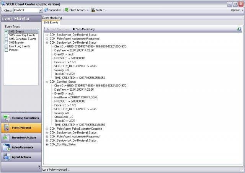Image resolution: width=245 pixels, height=173 pixels.
Task: Toggle the SMS Events checkbox
Action: tap(6, 31)
